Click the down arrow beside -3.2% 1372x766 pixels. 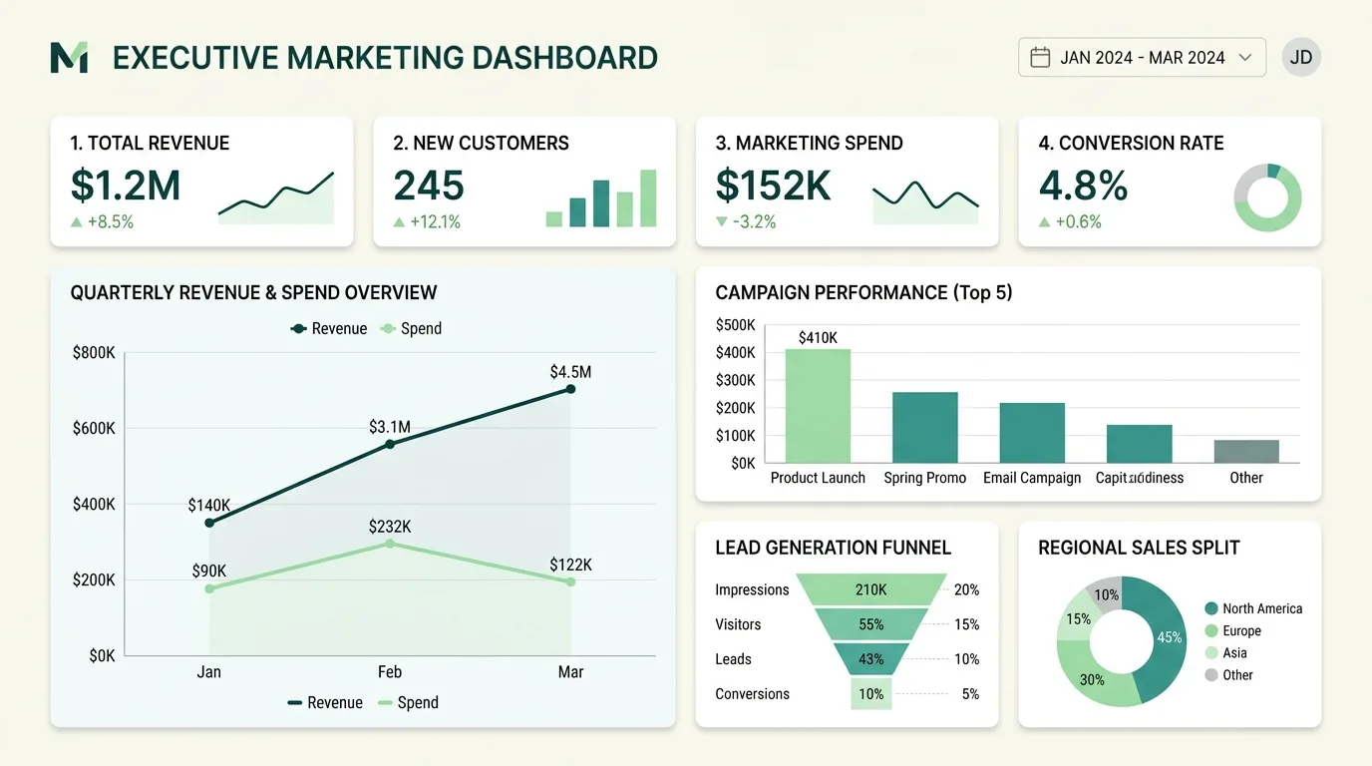[722, 222]
